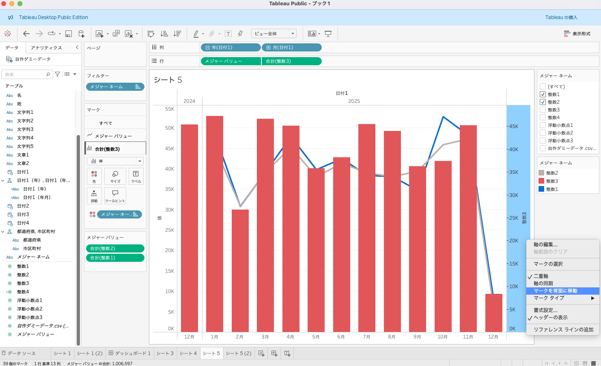Click the 整数3 red legend swatch
The height and width of the screenshot is (366, 601).
pyautogui.click(x=541, y=181)
